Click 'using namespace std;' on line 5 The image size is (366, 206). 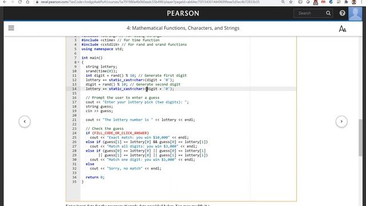coord(102,49)
